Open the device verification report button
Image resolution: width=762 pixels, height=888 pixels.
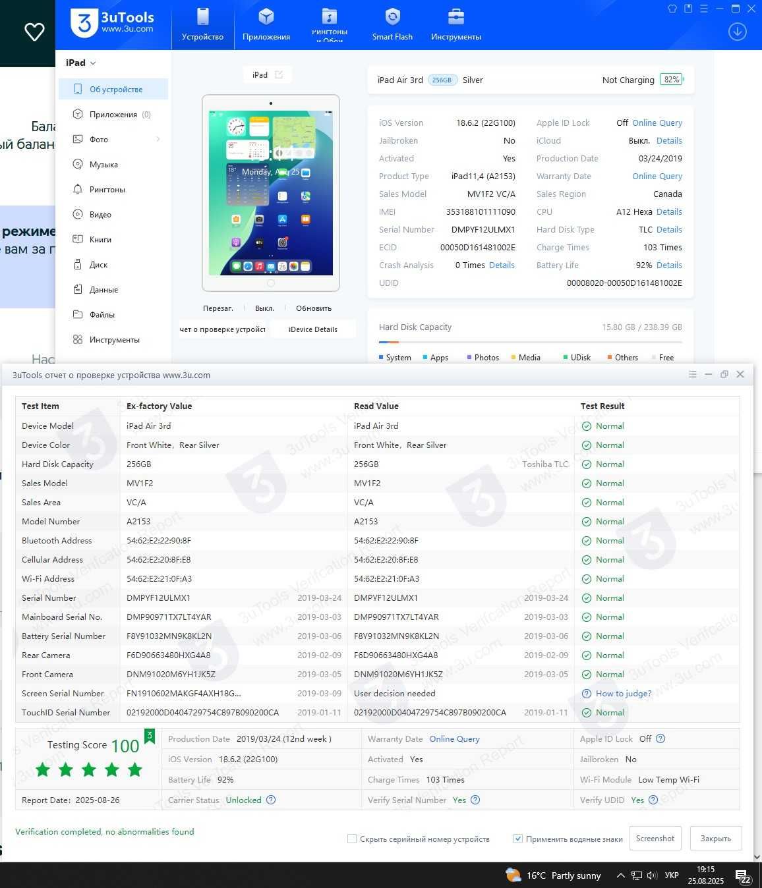tap(222, 329)
